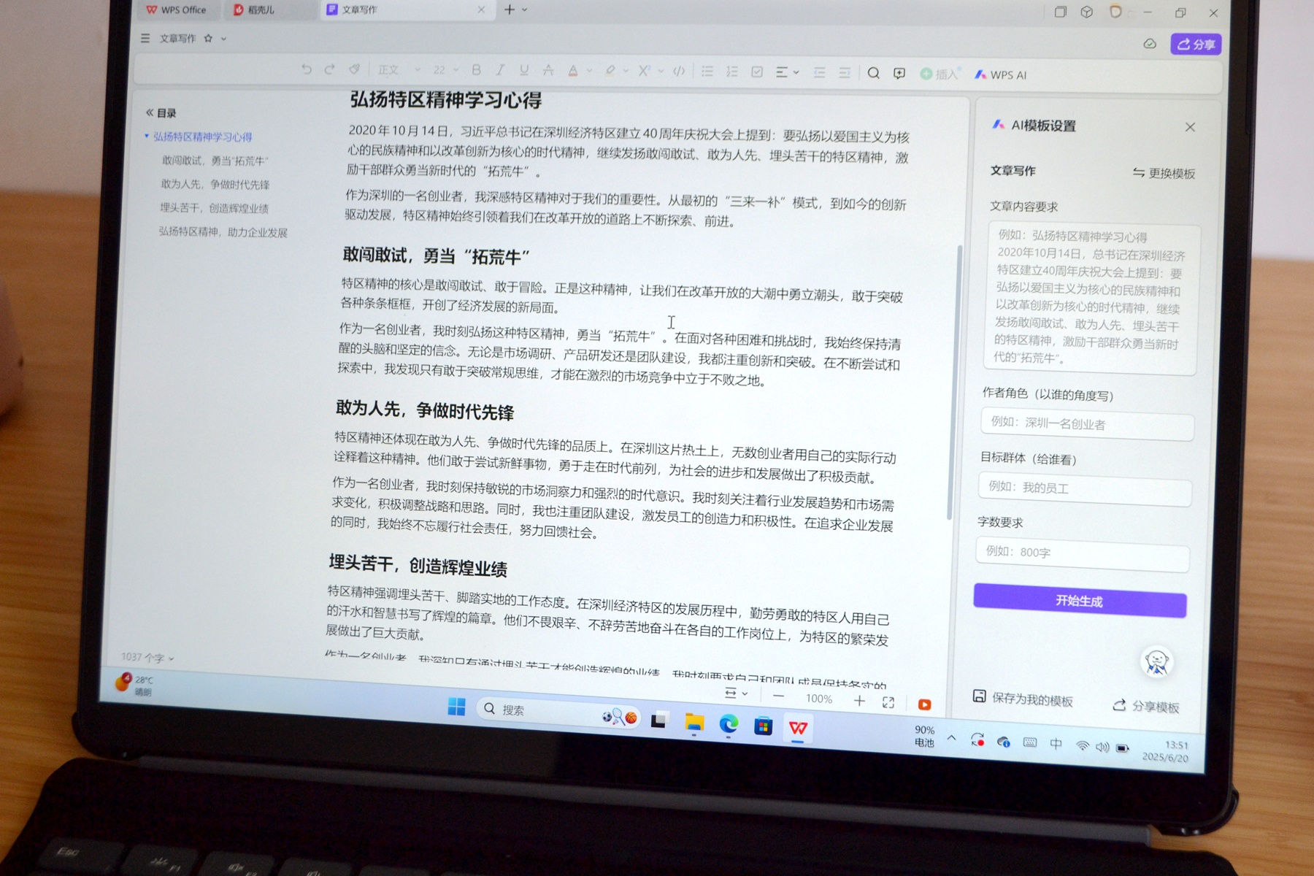Jump to 敢为人先，争做时代先锋 outline entry

tap(215, 184)
